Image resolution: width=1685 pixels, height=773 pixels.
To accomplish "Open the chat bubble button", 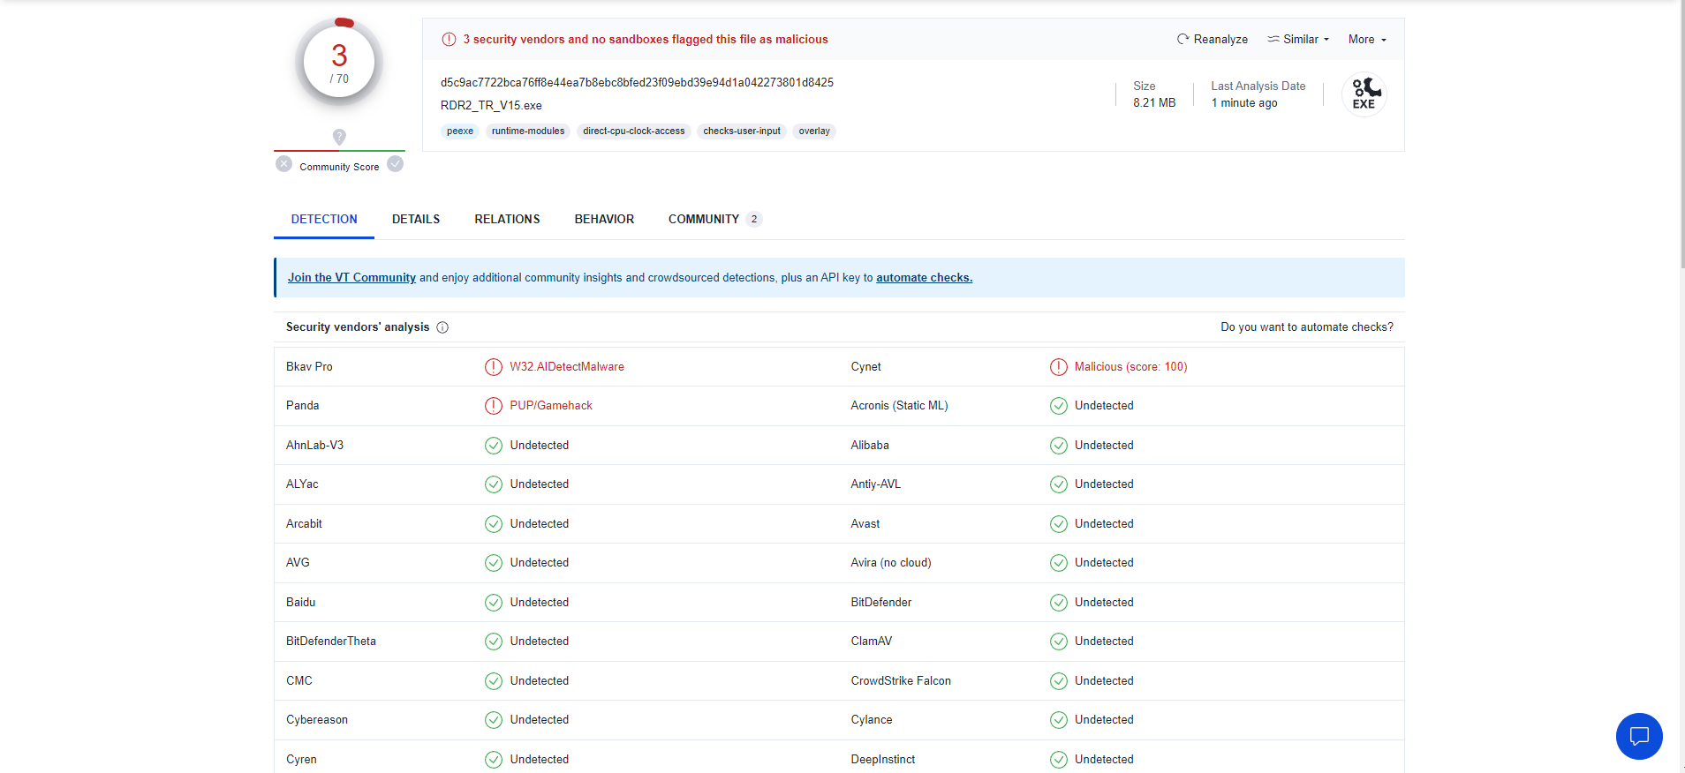I will (x=1639, y=736).
